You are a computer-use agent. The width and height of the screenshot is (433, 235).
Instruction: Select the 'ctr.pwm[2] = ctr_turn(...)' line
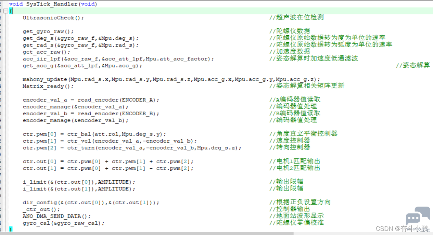132,147
